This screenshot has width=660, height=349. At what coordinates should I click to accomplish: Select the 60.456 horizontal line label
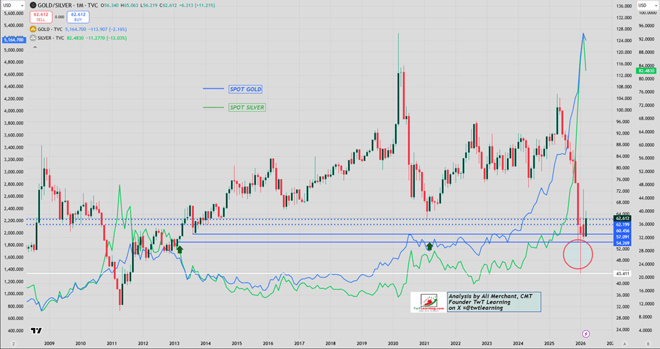pyautogui.click(x=623, y=231)
